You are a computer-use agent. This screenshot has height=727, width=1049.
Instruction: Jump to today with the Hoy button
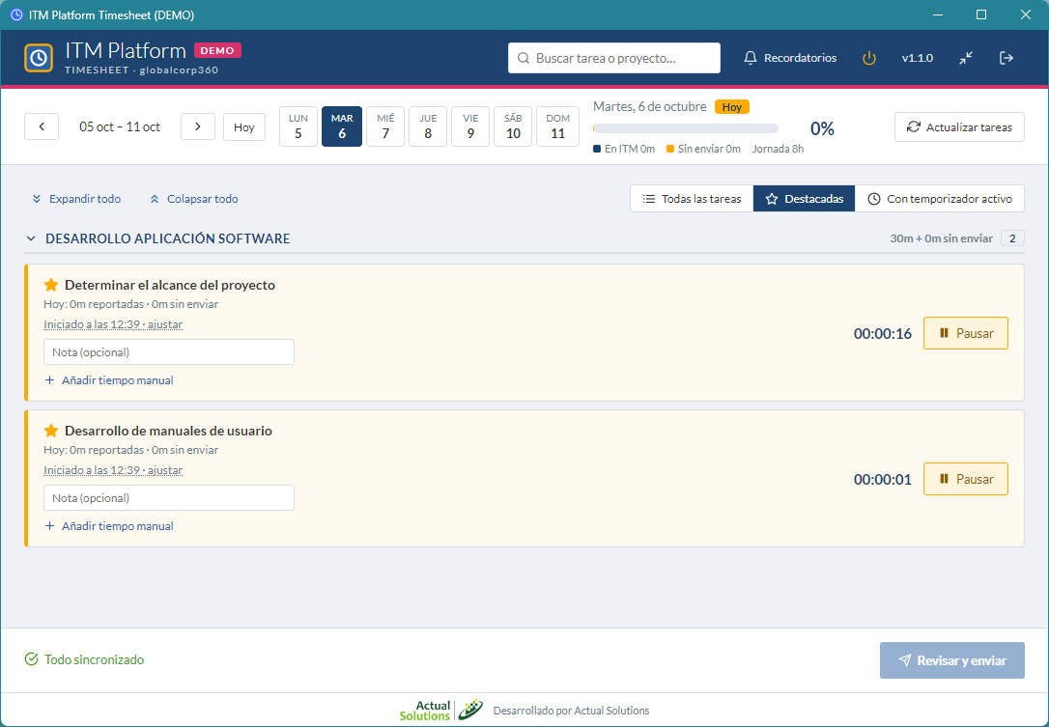point(244,127)
